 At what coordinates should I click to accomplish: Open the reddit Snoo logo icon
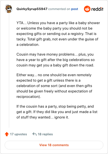[87, 9]
